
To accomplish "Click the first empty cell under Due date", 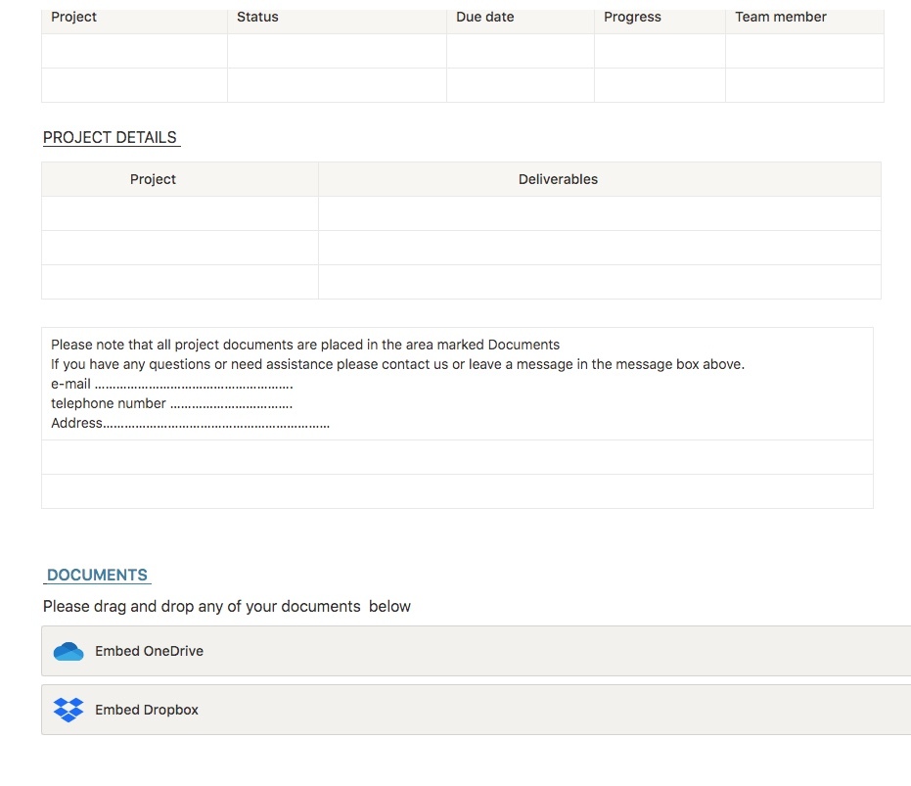I will 520,51.
